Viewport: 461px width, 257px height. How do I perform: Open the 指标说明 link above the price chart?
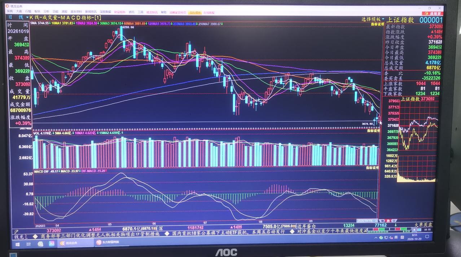tap(378, 24)
